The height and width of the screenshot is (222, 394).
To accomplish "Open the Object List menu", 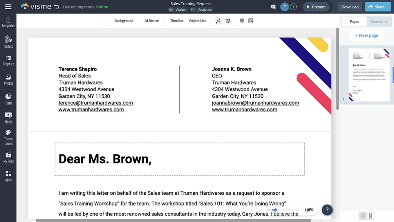I will tap(197, 21).
